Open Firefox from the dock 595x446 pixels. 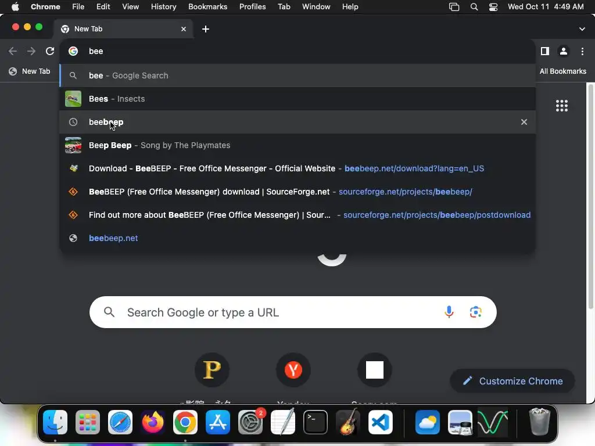153,422
